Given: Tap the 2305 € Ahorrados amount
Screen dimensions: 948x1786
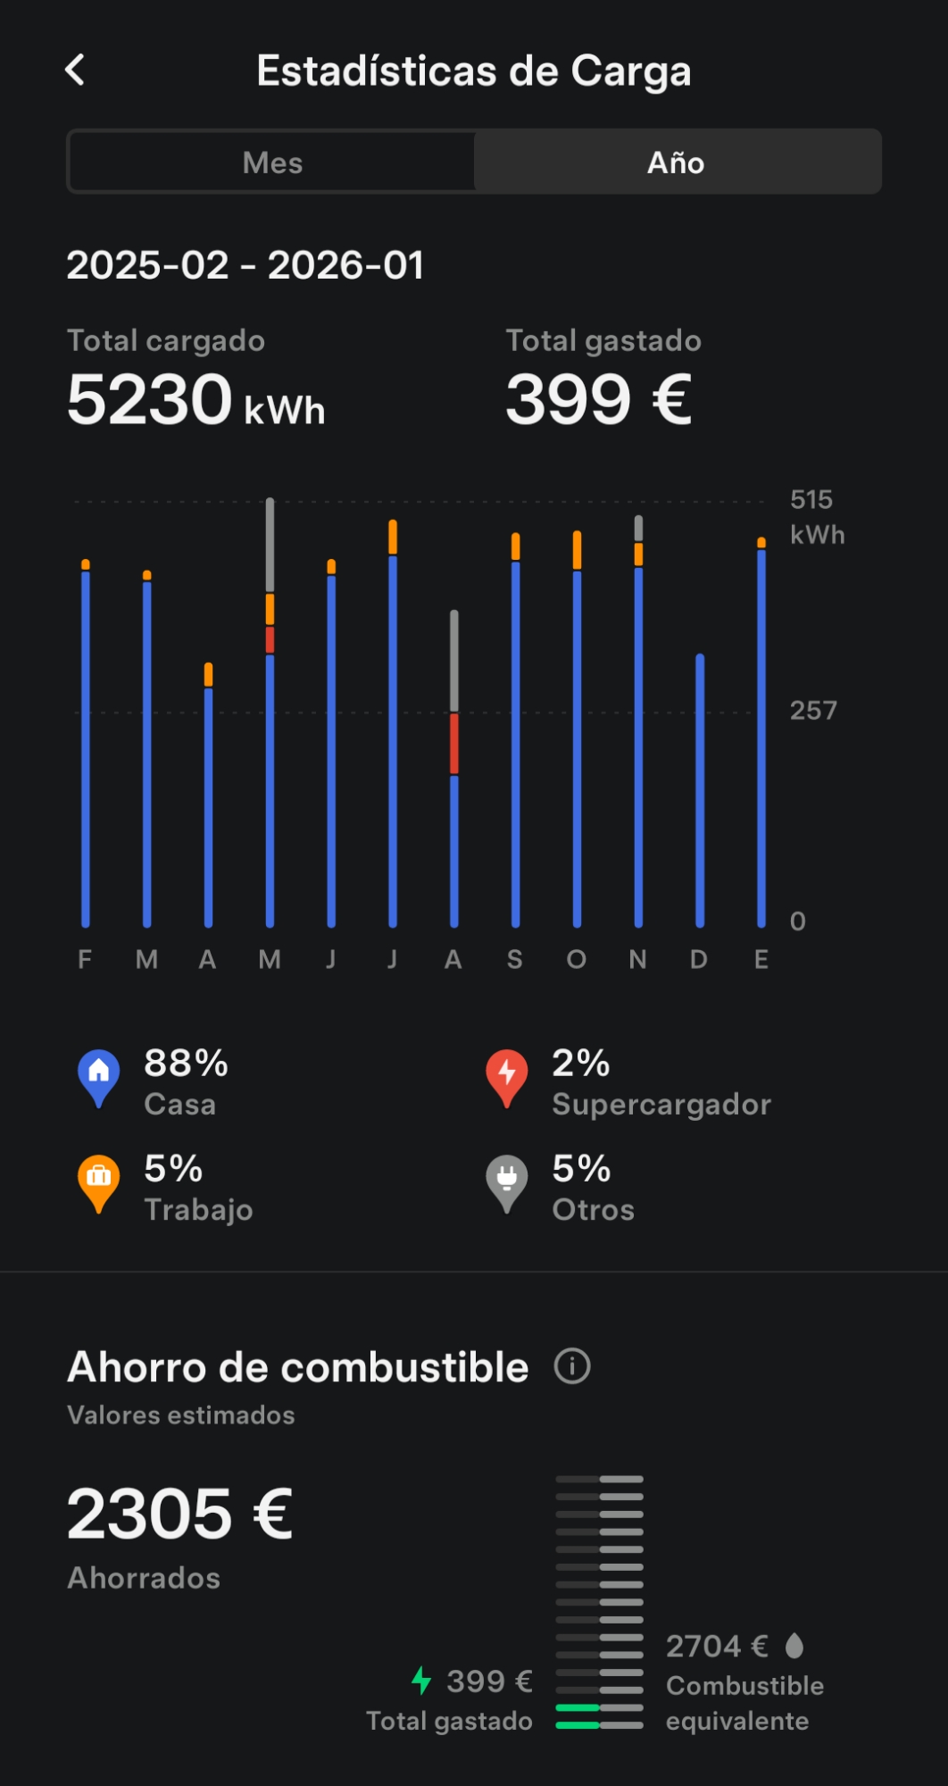Looking at the screenshot, I should point(180,1515).
